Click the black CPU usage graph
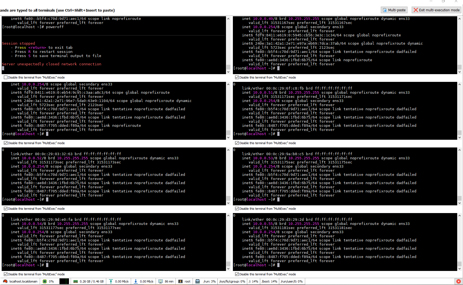 click(64, 281)
